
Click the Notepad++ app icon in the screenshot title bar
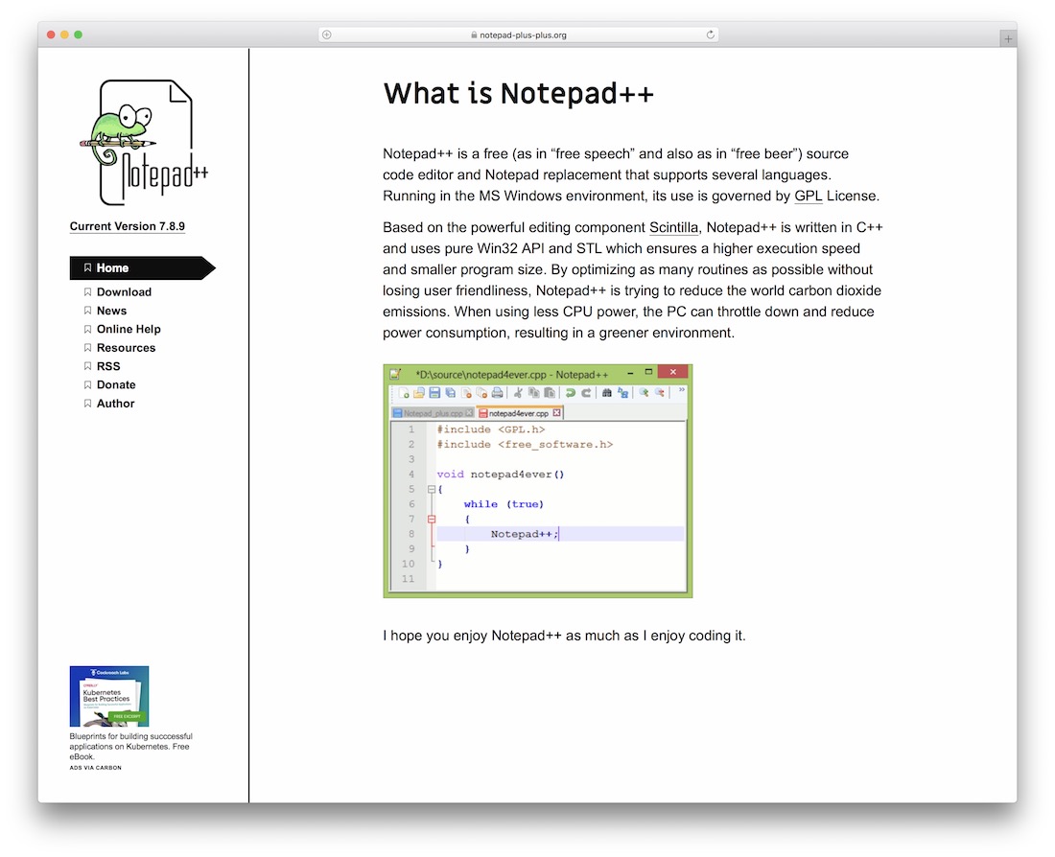[395, 374]
